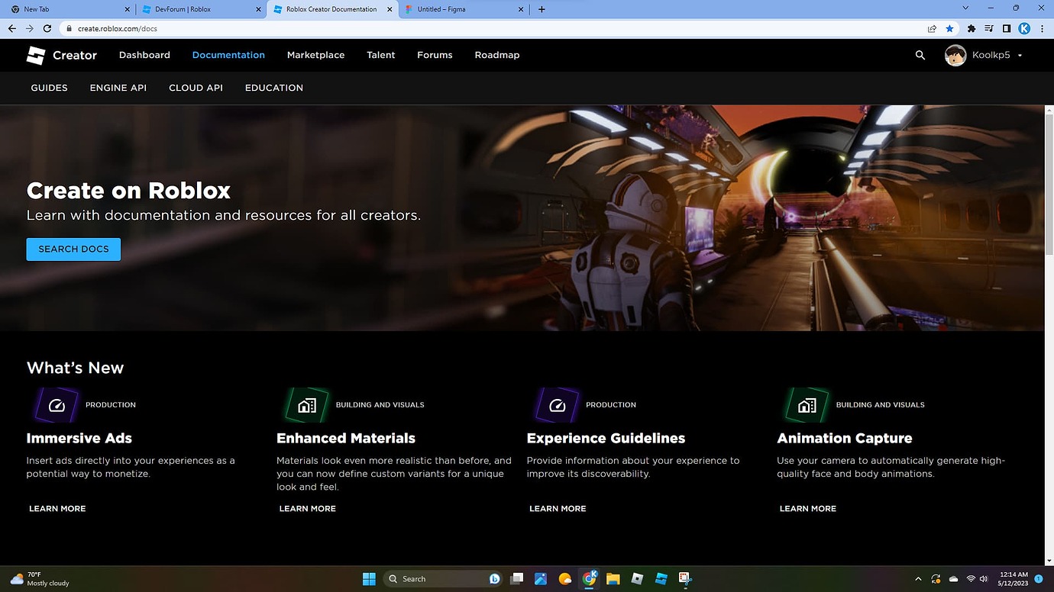
Task: Click the Building and Visuals icon above Enhanced Materials
Action: pos(306,404)
